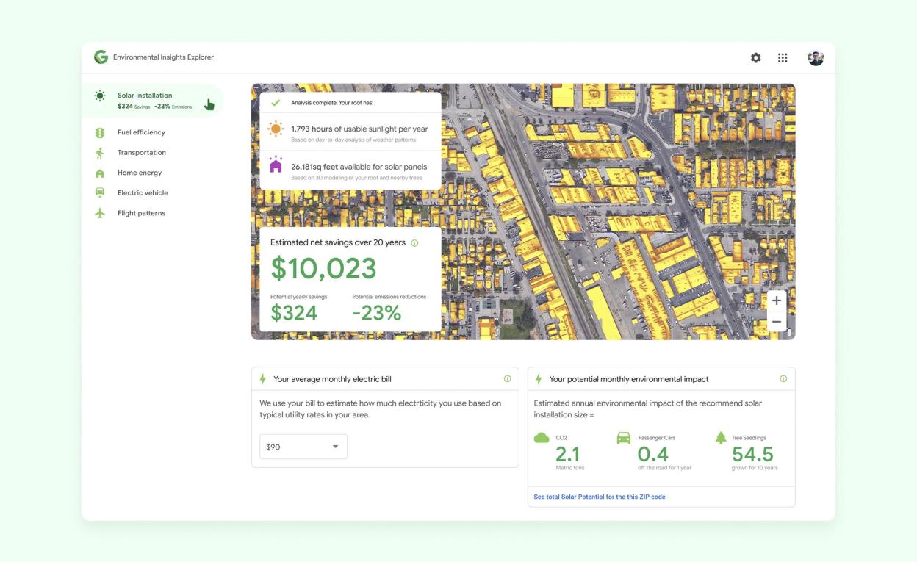Open settings via the gear icon
The height and width of the screenshot is (562, 917).
(755, 58)
